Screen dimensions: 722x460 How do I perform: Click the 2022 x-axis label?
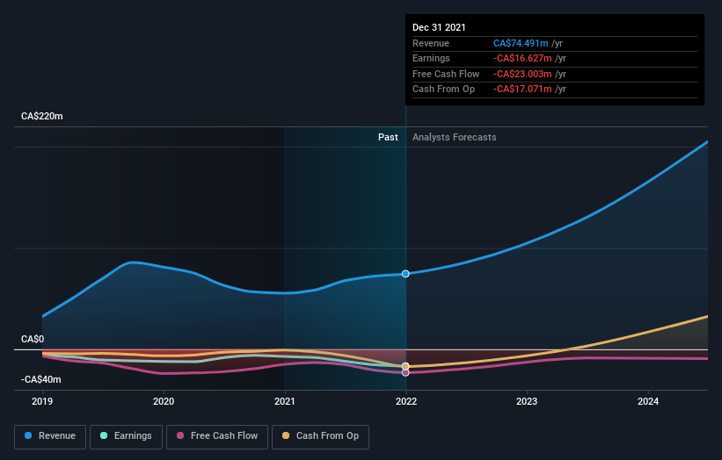point(406,402)
